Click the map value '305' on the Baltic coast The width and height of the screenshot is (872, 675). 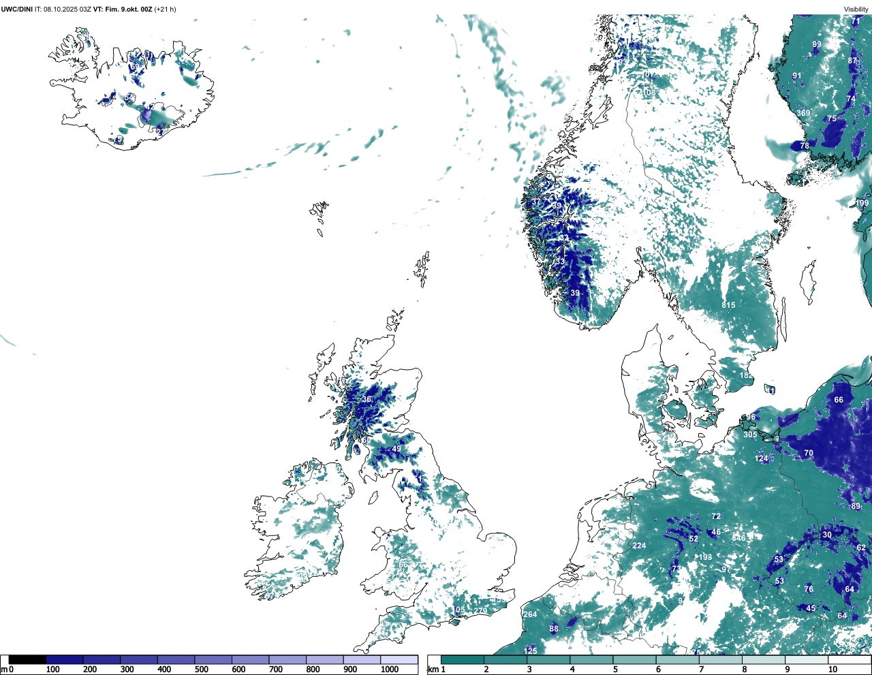750,435
